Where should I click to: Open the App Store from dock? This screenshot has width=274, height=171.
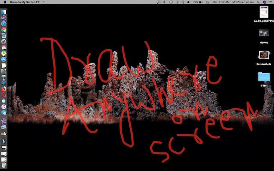click(4, 59)
